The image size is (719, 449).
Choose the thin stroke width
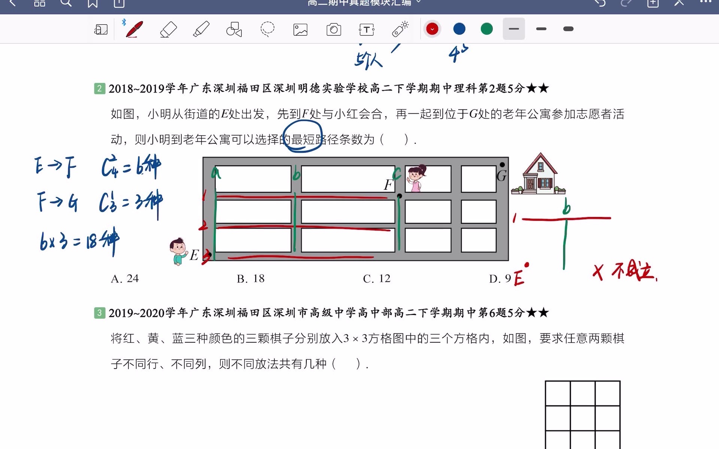click(514, 29)
